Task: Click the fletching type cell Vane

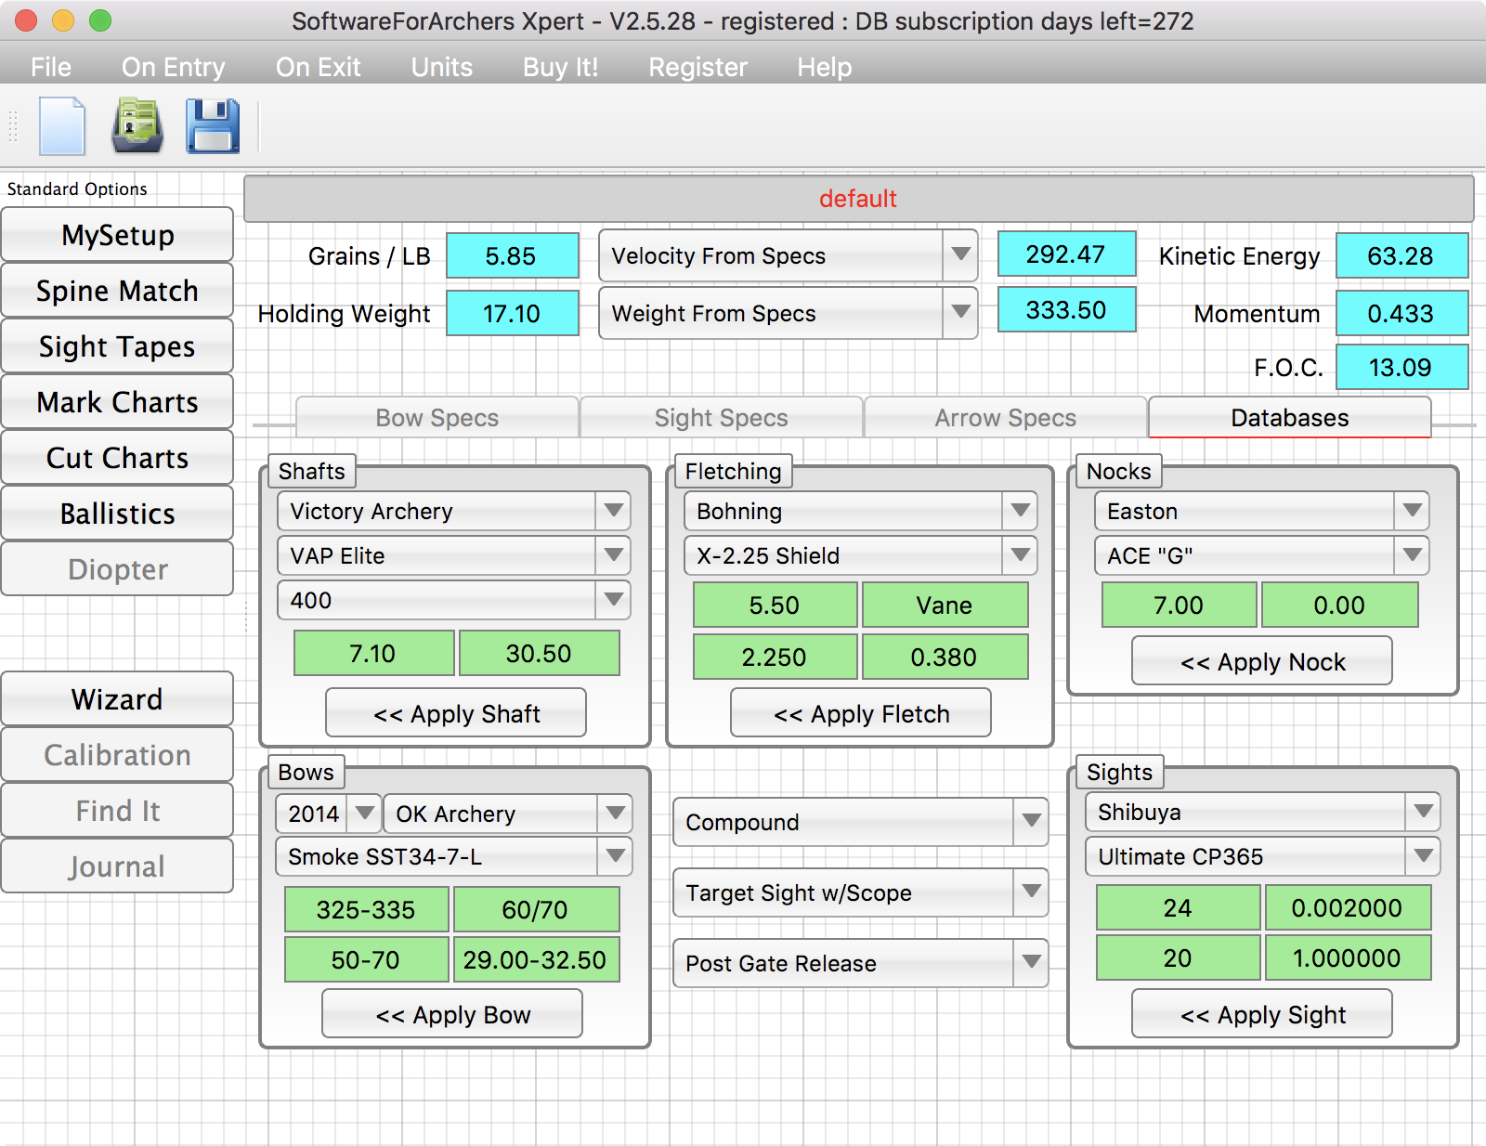Action: [945, 605]
